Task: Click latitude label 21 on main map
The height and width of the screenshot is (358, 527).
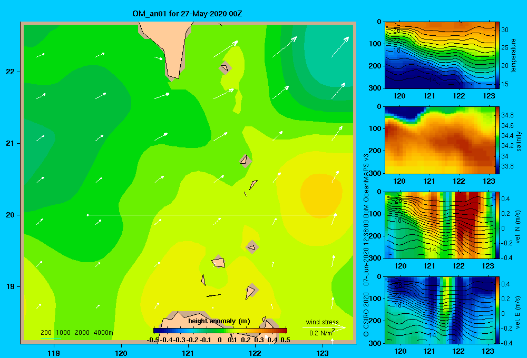Action: pyautogui.click(x=11, y=143)
